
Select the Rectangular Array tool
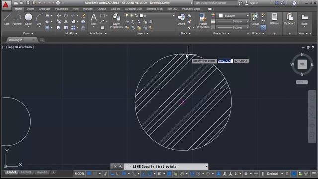(73, 28)
